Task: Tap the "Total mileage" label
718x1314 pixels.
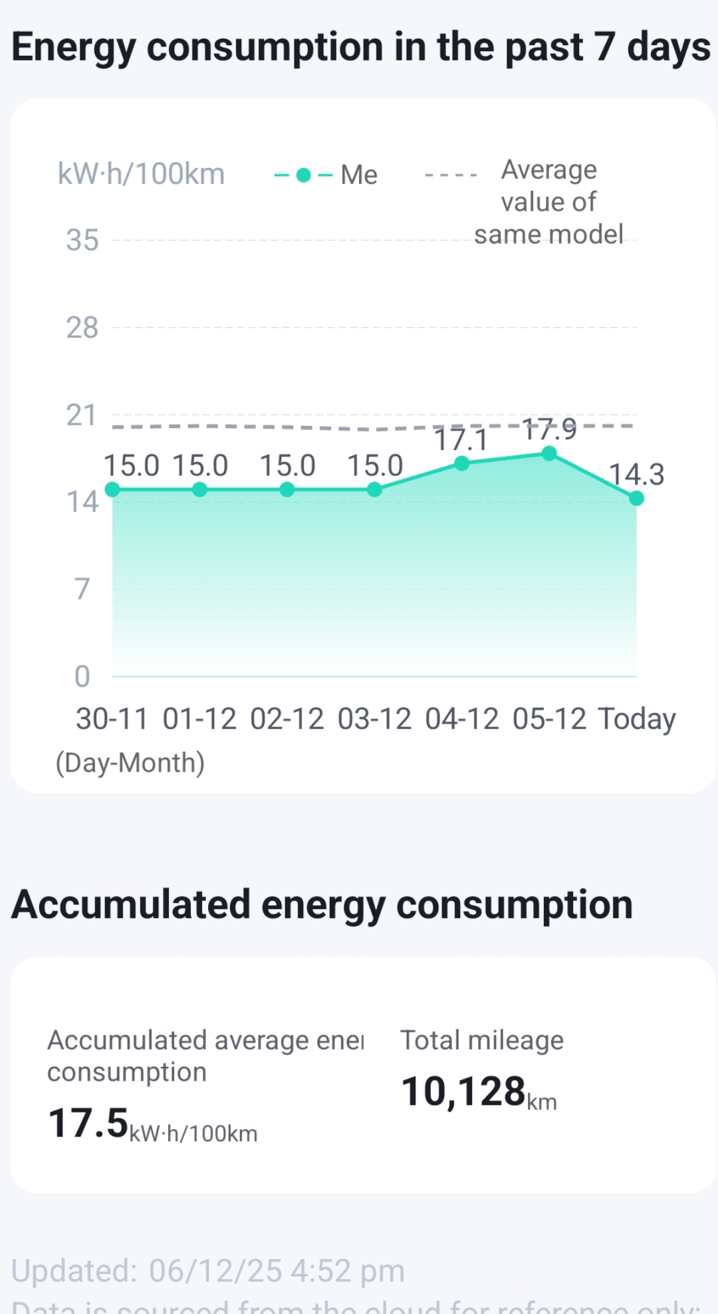Action: [x=481, y=1040]
